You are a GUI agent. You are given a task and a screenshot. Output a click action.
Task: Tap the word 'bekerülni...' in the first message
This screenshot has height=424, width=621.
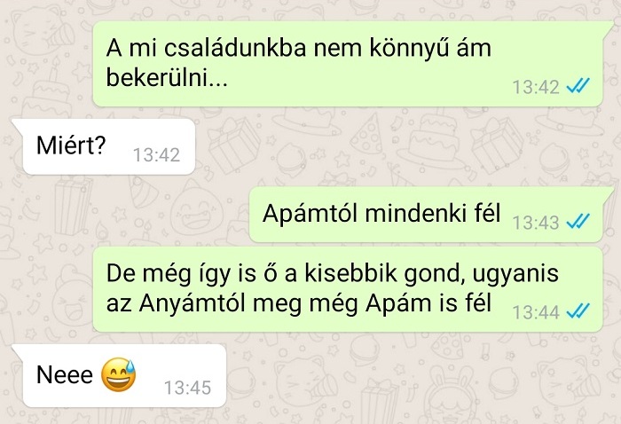(167, 77)
